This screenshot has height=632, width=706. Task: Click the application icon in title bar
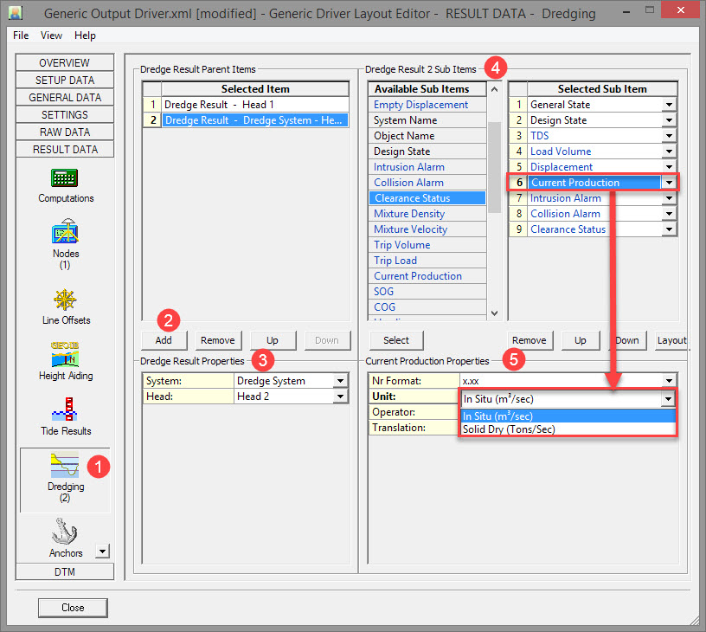pos(16,14)
